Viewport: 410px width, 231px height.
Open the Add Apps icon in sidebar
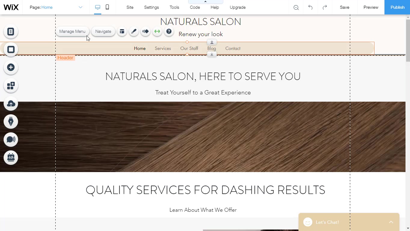[11, 86]
